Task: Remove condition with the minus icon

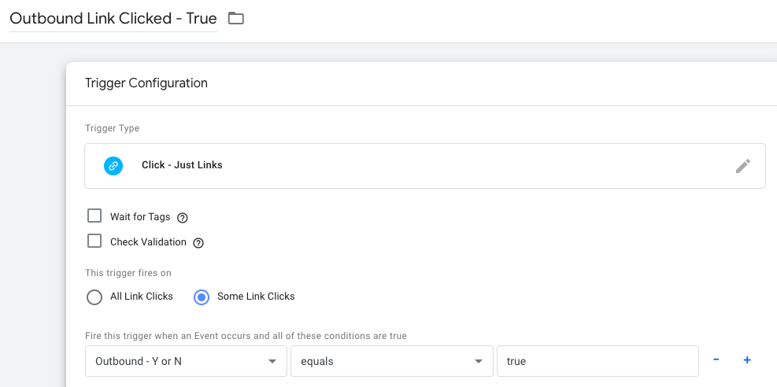Action: click(x=716, y=360)
